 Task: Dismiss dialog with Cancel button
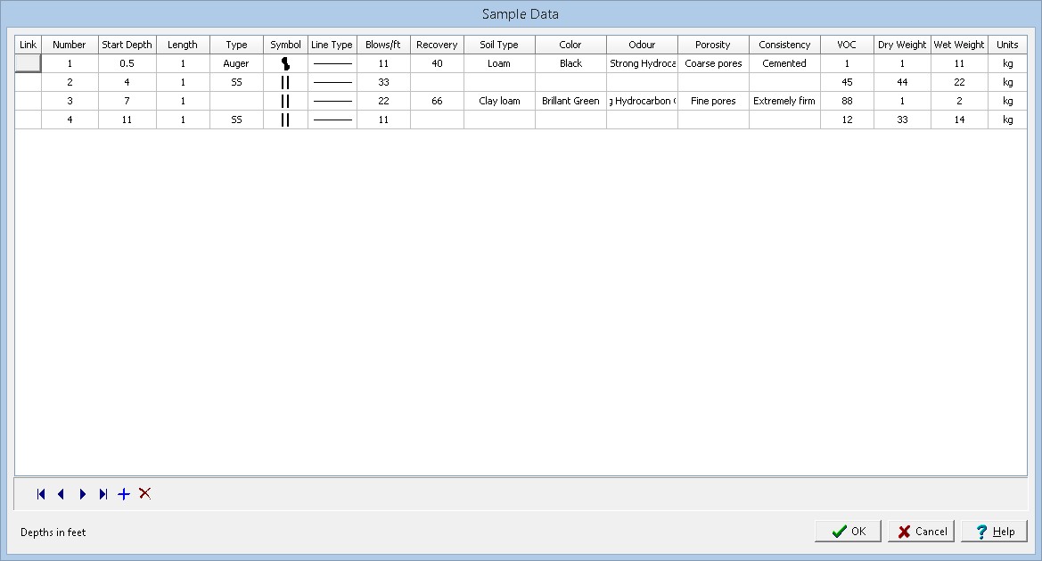click(921, 531)
